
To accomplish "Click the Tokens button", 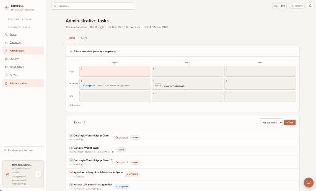I will pyautogui.click(x=297, y=6).
